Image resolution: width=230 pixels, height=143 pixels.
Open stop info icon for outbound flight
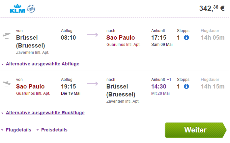tap(186, 38)
